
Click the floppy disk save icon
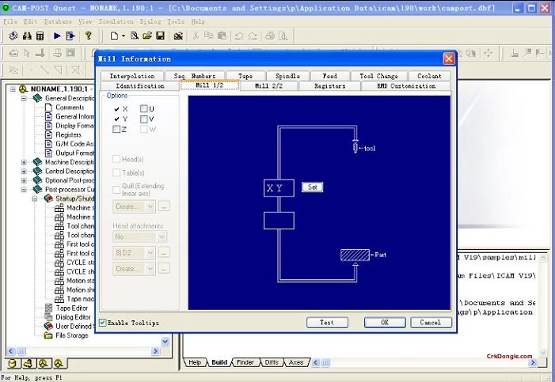point(160,36)
